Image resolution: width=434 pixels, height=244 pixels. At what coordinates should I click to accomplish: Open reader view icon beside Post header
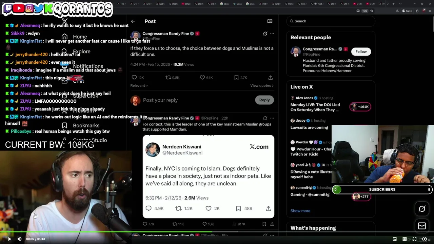[270, 21]
